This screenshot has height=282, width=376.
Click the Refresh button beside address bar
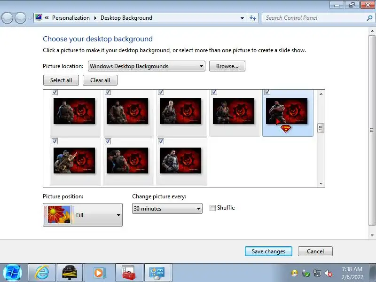pyautogui.click(x=253, y=18)
